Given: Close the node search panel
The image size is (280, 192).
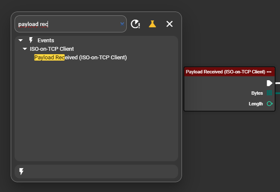Looking at the screenshot, I should (x=170, y=24).
